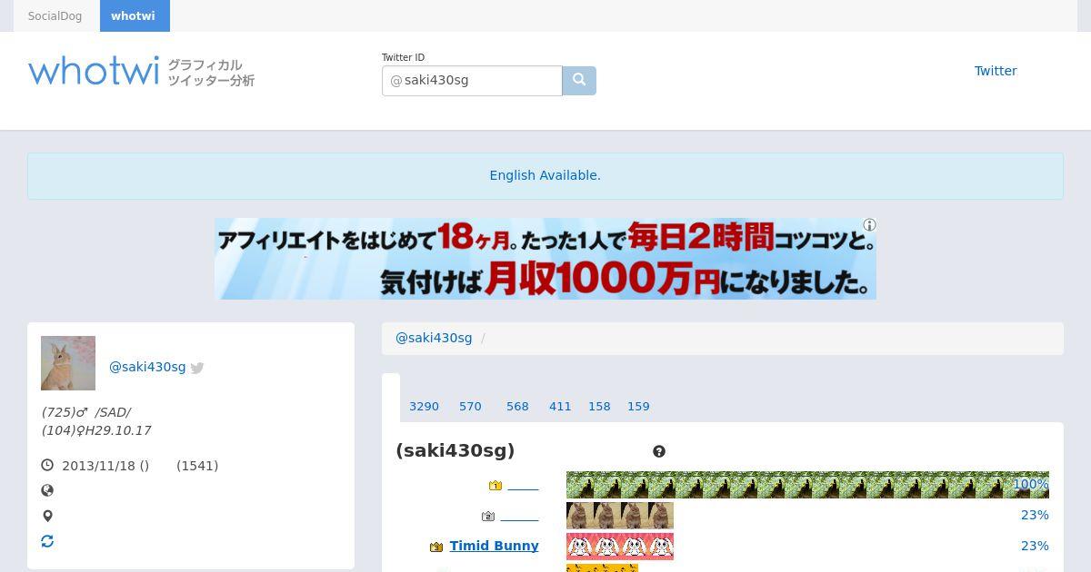
Task: Click the 100% percentage value
Action: (1030, 485)
